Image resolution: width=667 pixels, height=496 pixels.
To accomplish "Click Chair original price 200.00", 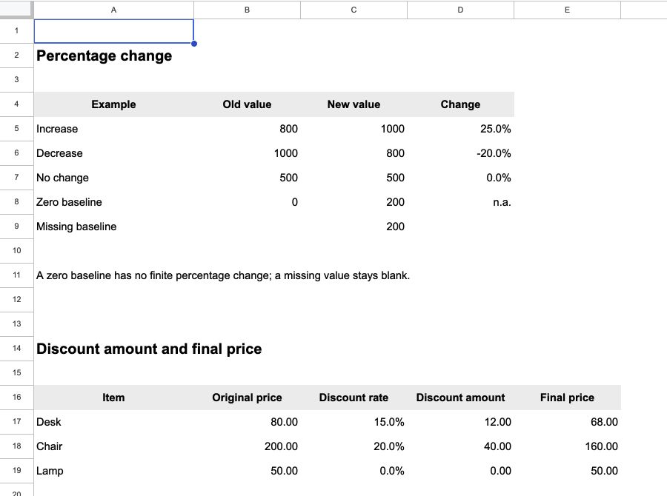I will (x=247, y=446).
